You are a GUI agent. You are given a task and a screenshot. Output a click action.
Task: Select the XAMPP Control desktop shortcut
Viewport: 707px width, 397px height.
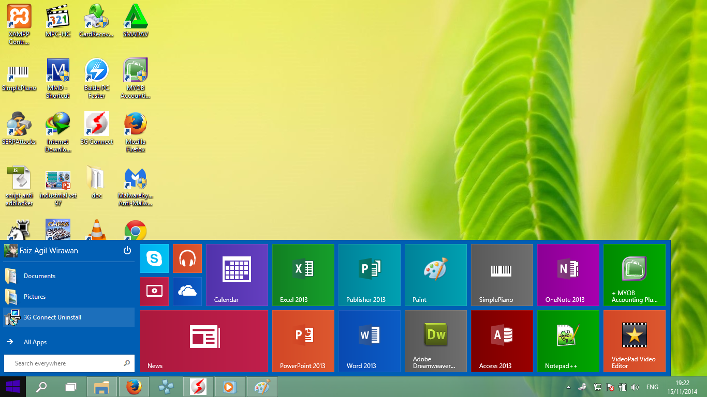click(x=19, y=24)
